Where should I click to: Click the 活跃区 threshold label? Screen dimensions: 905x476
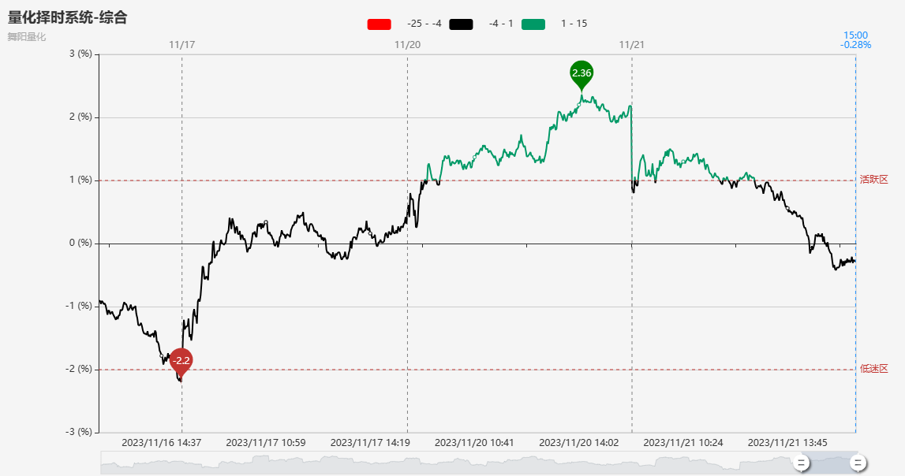(x=873, y=179)
